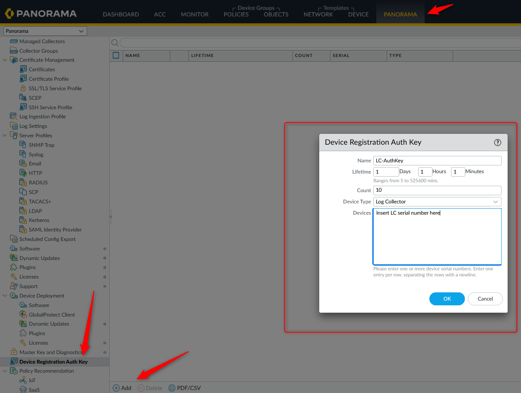Click the Lifetime Hours field

point(425,172)
